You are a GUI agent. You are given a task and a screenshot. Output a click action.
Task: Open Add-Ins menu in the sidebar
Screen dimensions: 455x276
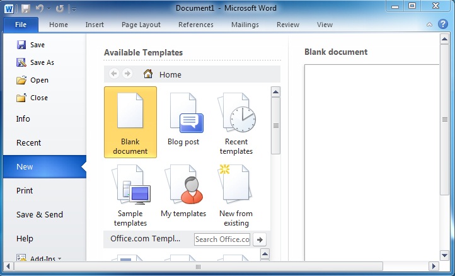[x=39, y=258]
